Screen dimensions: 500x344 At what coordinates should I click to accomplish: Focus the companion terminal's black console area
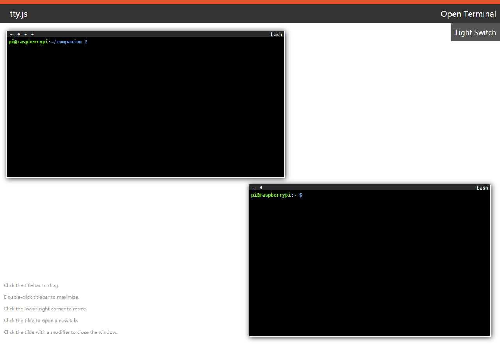click(x=145, y=109)
